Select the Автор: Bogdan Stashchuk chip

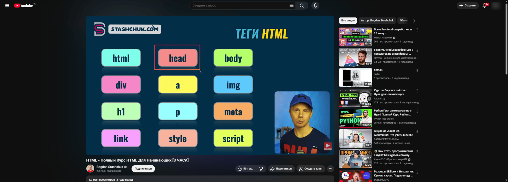pos(377,21)
